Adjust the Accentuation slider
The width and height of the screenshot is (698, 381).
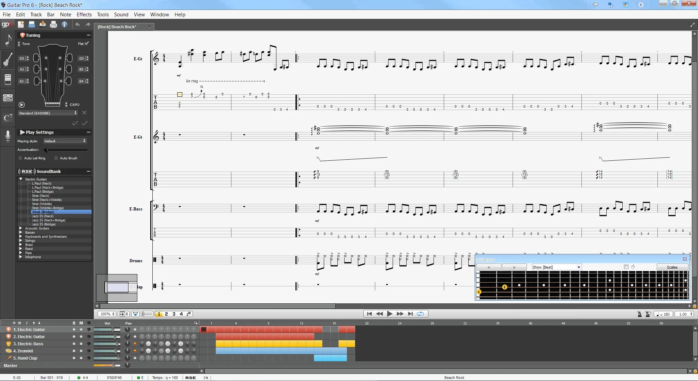[x=46, y=150]
